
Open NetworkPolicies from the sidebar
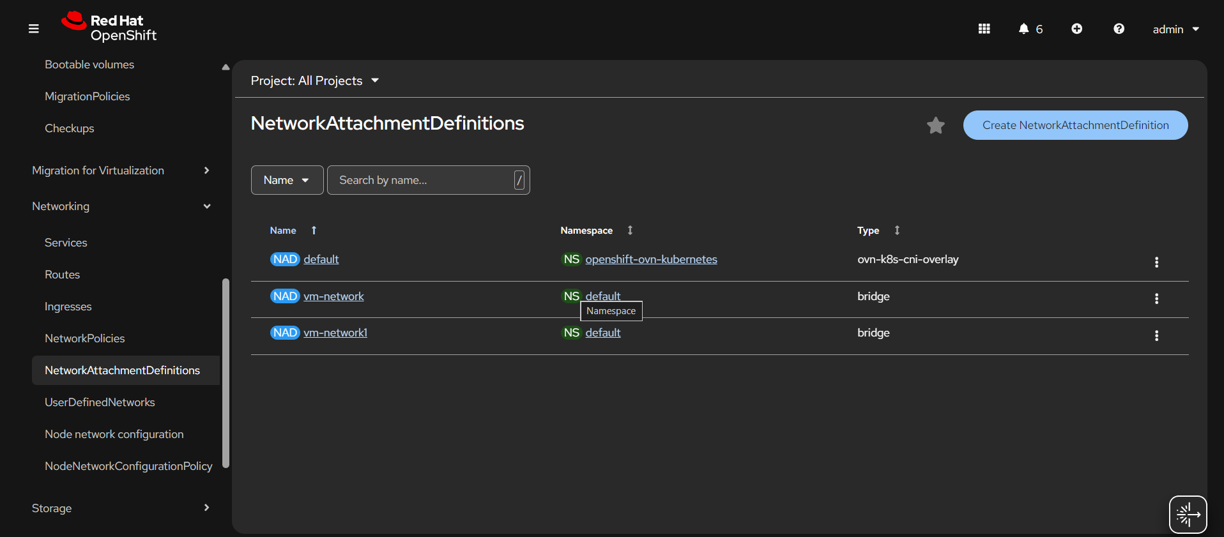coord(85,338)
